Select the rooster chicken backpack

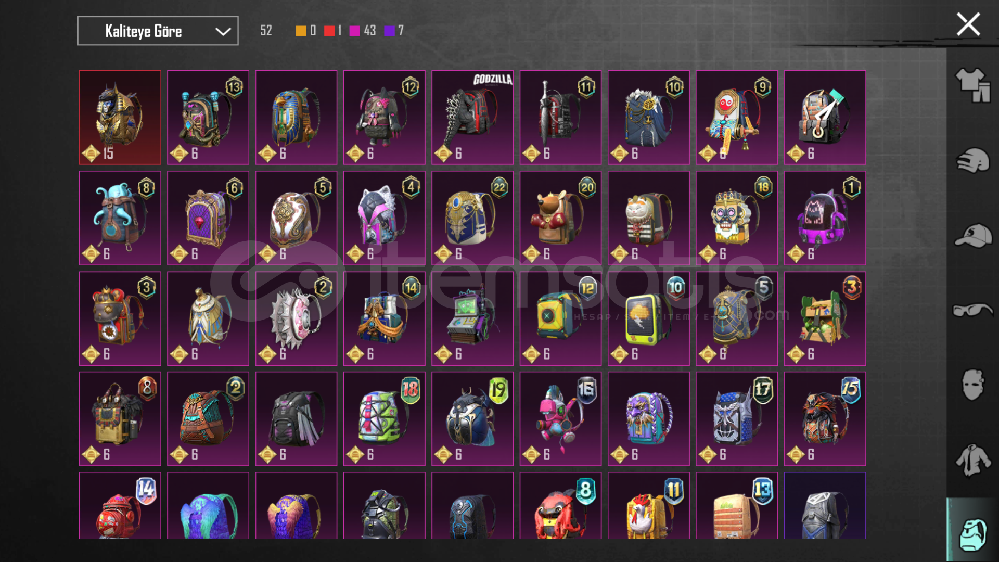(649, 505)
